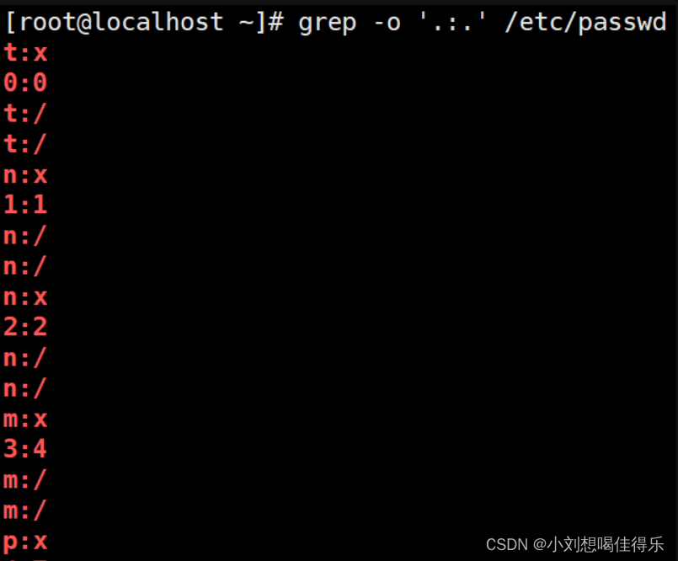The height and width of the screenshot is (561, 678).
Task: Click the first t:/ output line
Action: (x=24, y=114)
